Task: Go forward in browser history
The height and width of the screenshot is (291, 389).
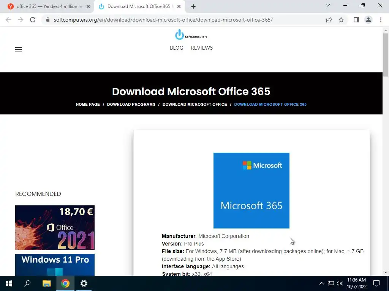Action: pos(21,20)
